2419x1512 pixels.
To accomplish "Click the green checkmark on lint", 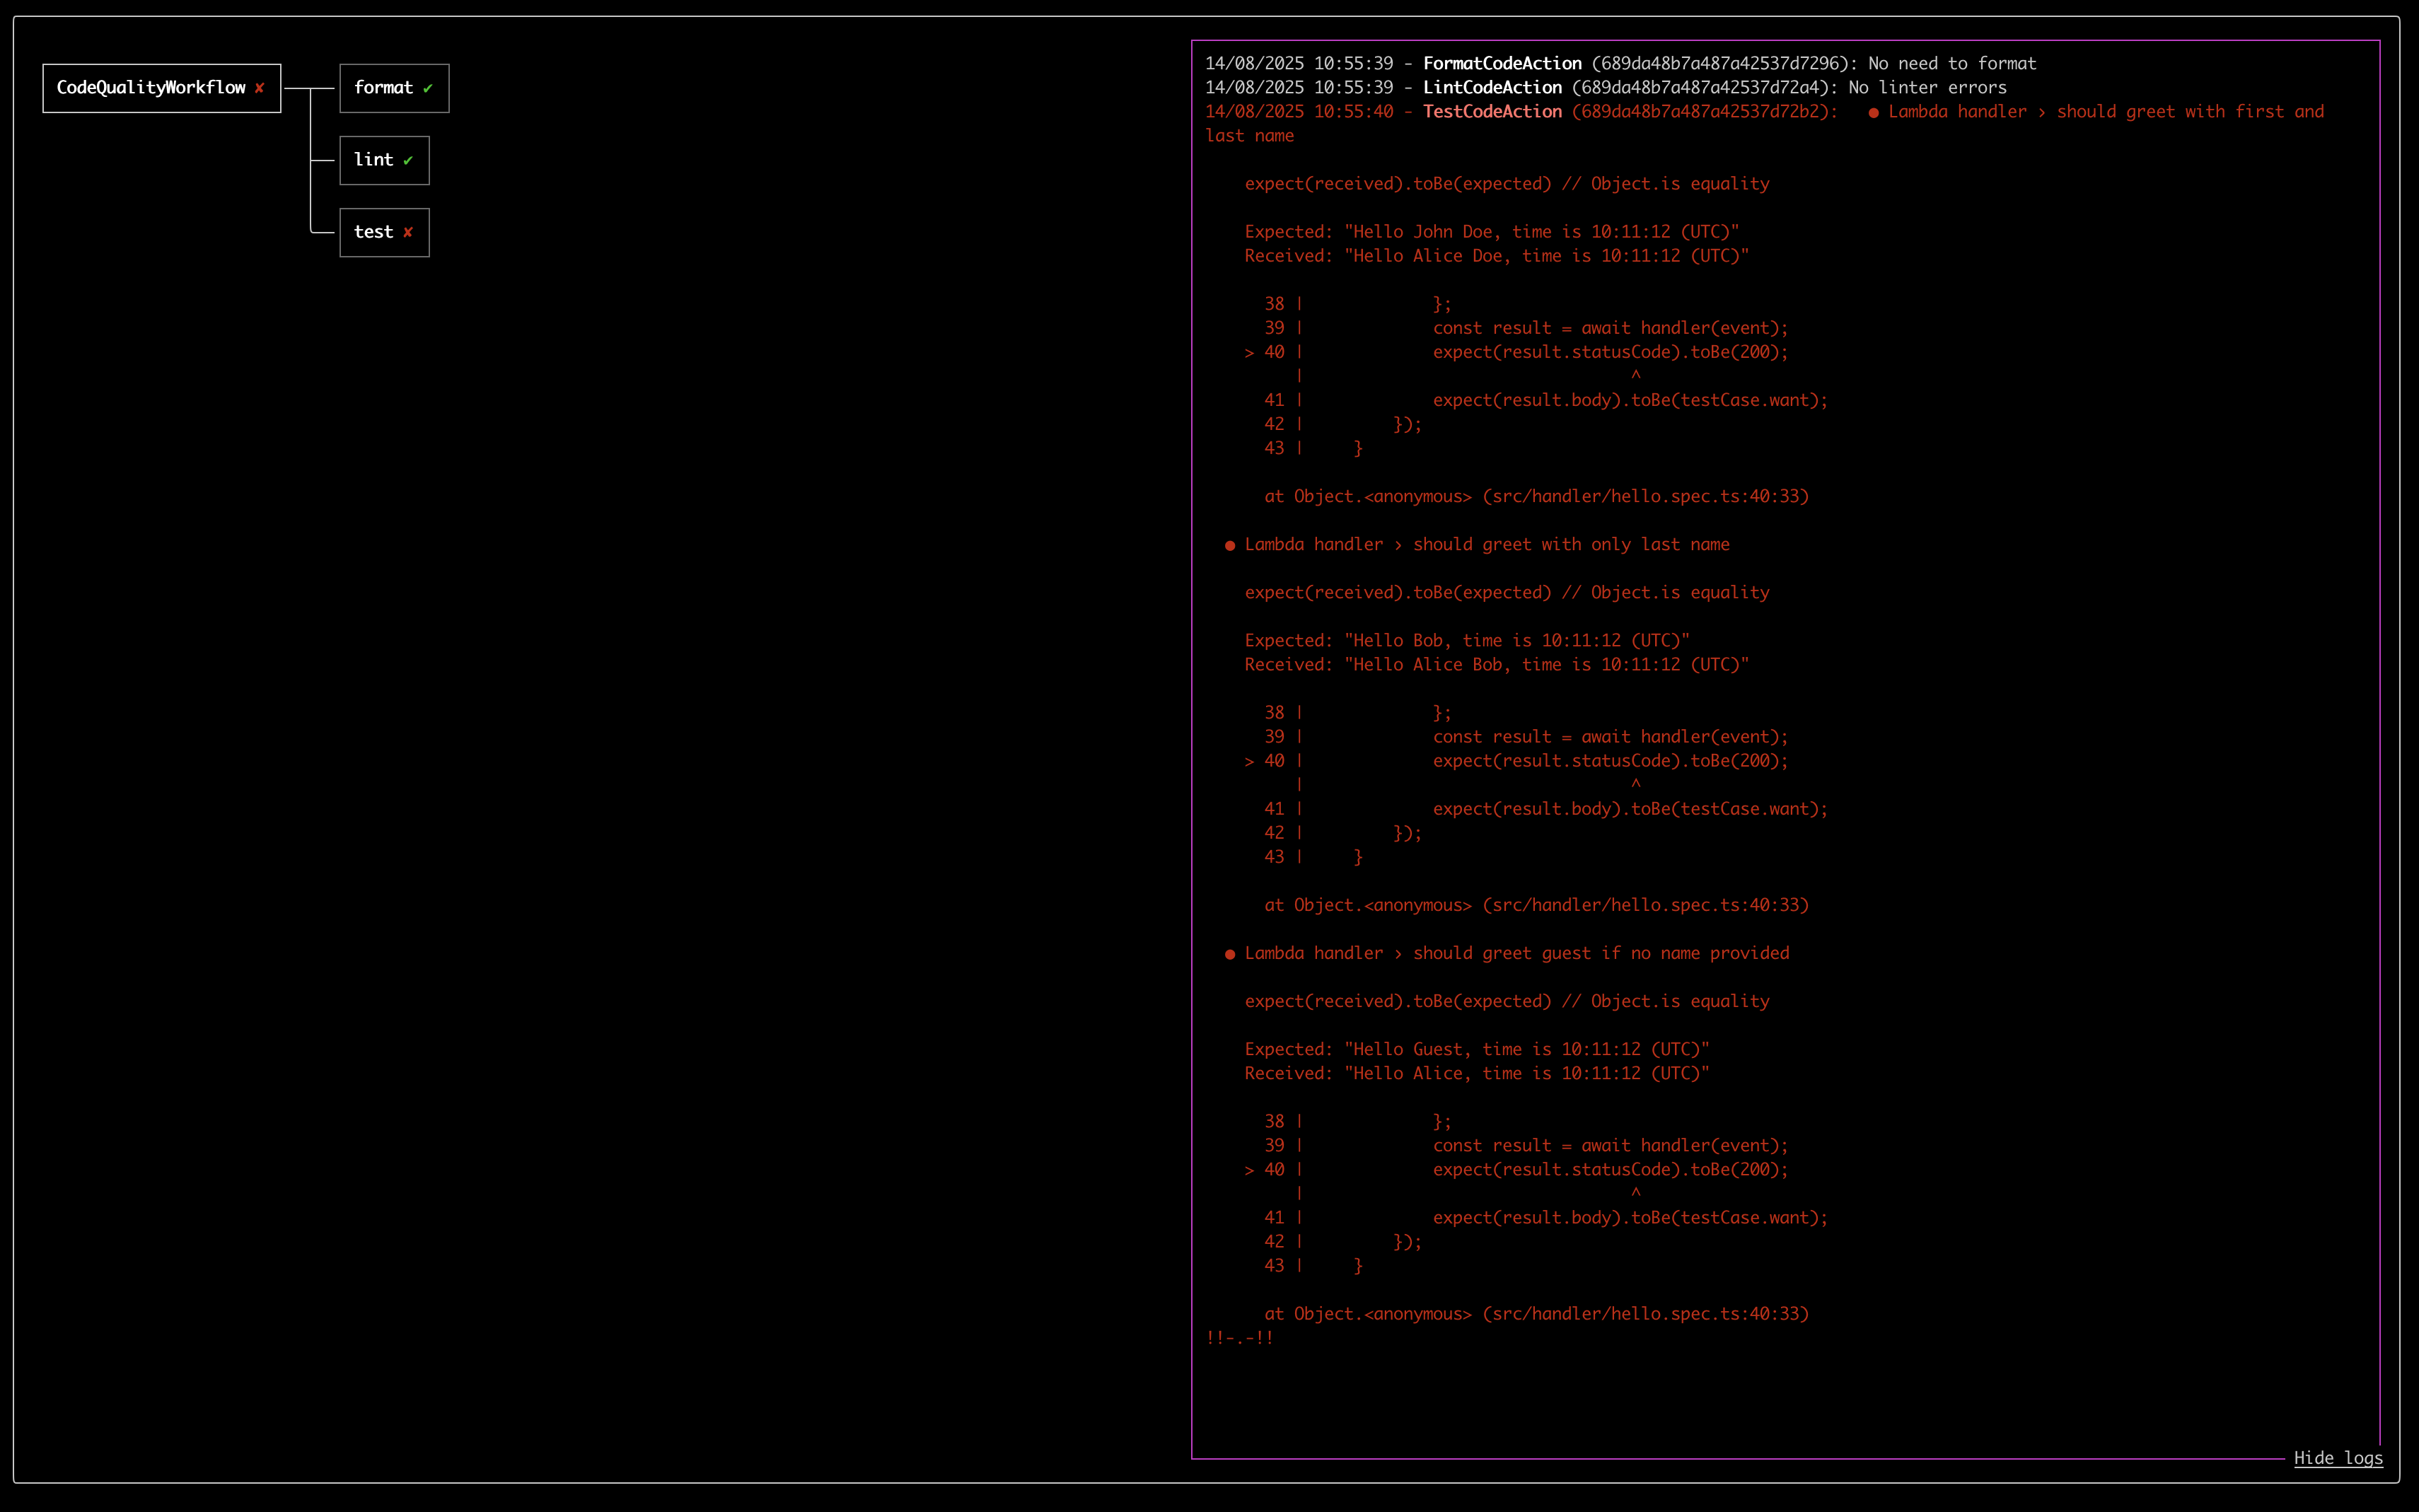I will coord(408,160).
